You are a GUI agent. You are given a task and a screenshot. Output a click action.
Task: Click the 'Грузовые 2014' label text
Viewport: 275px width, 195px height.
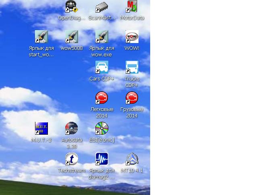pos(132,112)
